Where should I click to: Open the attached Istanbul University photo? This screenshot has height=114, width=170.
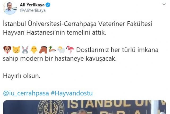(x=84, y=107)
